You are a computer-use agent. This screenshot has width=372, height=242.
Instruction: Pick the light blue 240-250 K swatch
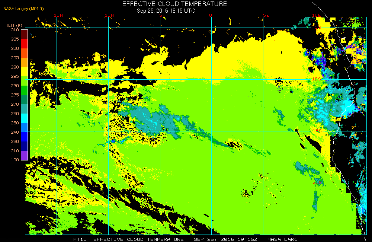25,127
